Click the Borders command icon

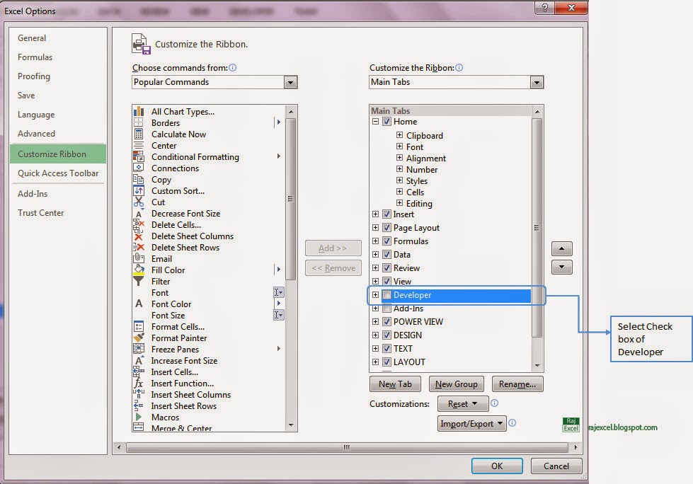pos(139,122)
